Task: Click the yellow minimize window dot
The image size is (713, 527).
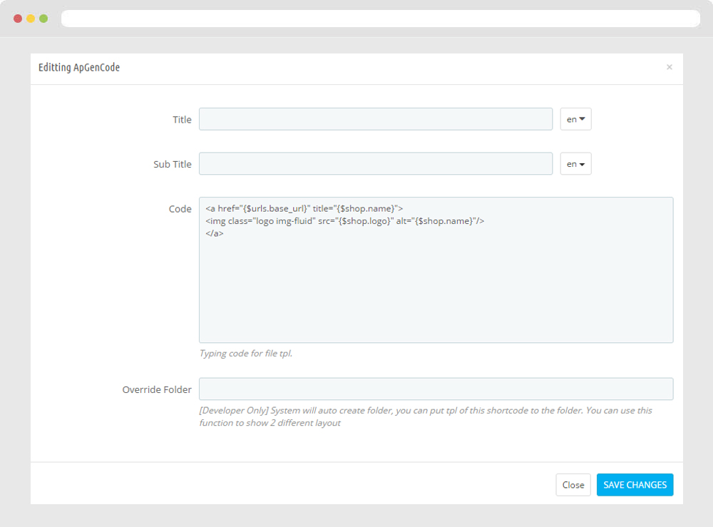Action: pyautogui.click(x=31, y=19)
